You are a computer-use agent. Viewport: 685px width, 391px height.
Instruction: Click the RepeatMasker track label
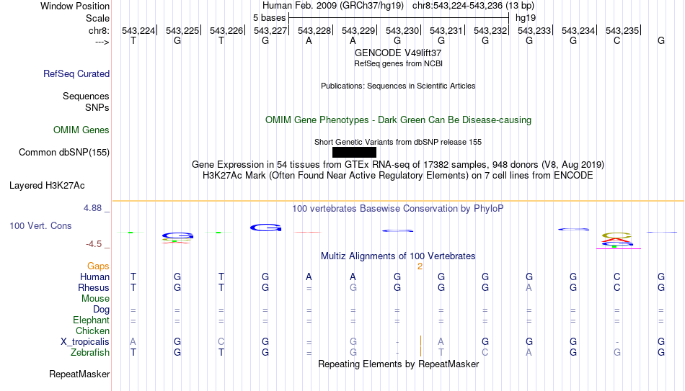79,374
